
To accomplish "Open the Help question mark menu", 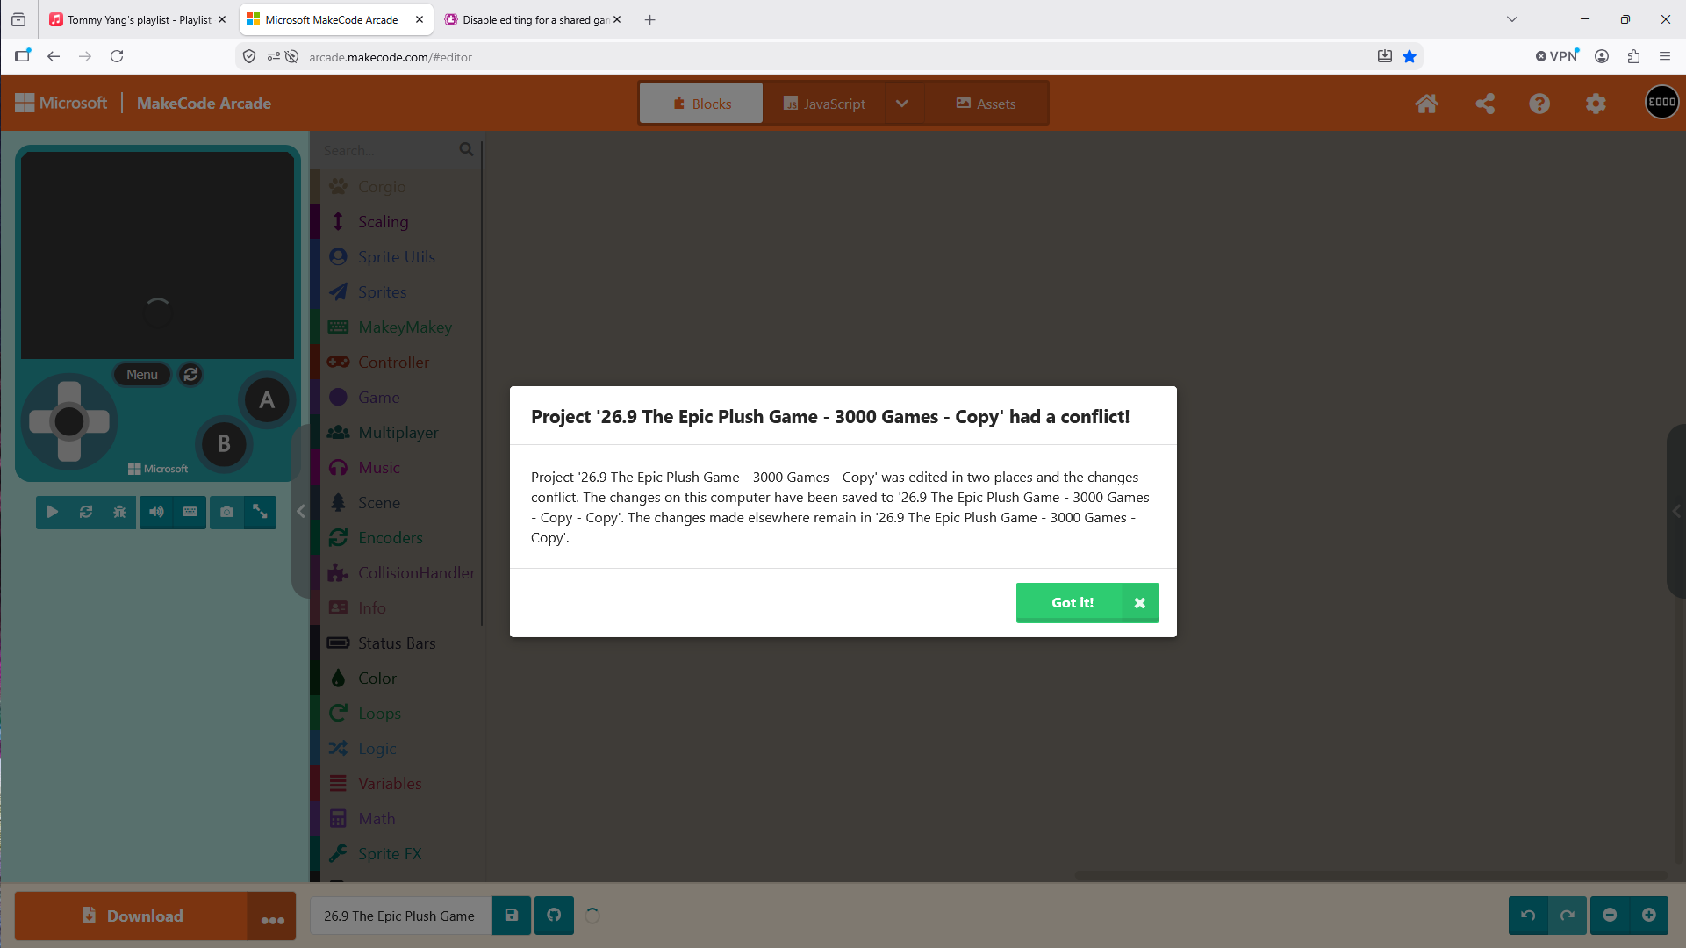I will pyautogui.click(x=1539, y=104).
